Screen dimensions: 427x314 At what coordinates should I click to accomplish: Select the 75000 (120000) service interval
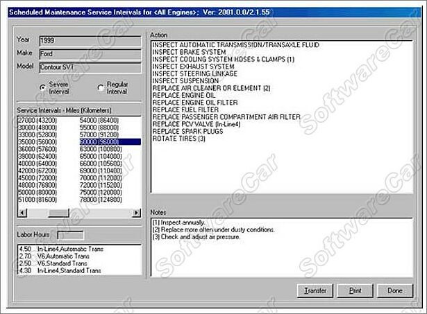click(100, 191)
